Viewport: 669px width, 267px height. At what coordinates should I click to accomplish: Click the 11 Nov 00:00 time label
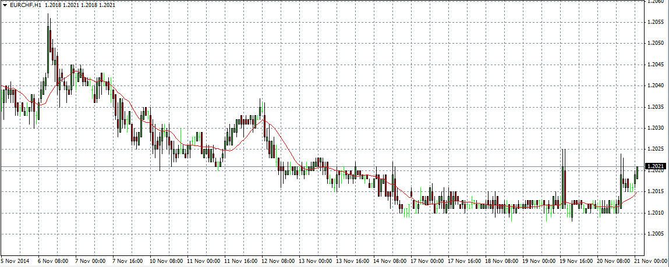[x=204, y=260]
